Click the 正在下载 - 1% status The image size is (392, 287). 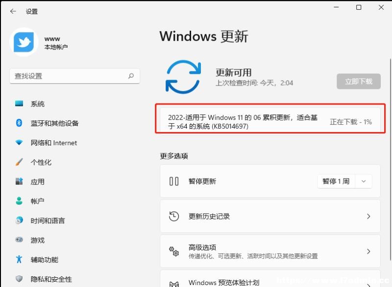point(351,122)
